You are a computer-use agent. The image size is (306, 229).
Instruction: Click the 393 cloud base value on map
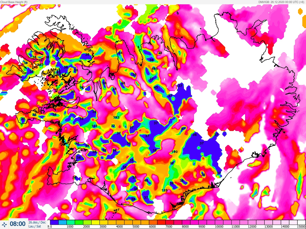[116, 117]
